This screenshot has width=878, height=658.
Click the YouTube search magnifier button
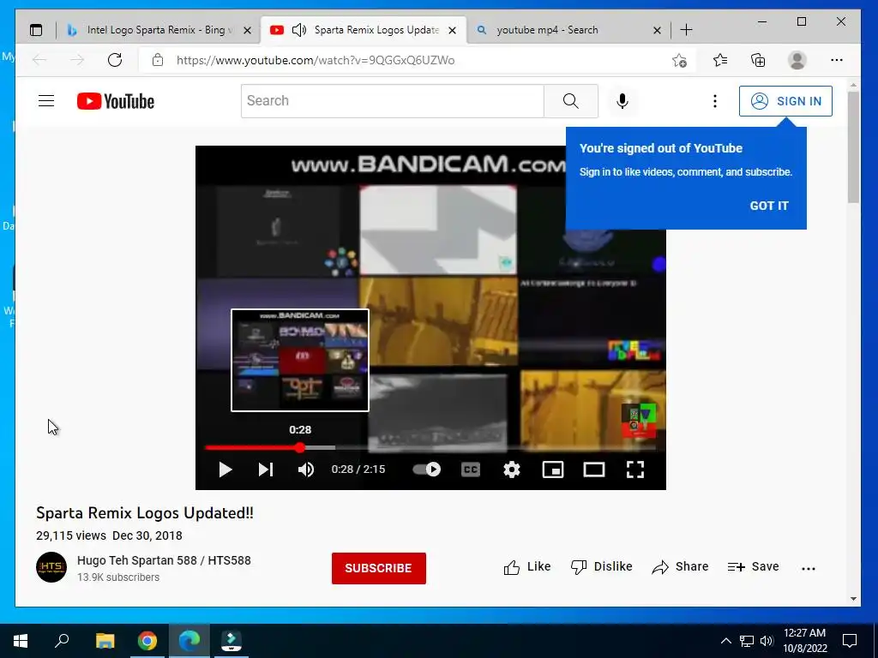(570, 101)
